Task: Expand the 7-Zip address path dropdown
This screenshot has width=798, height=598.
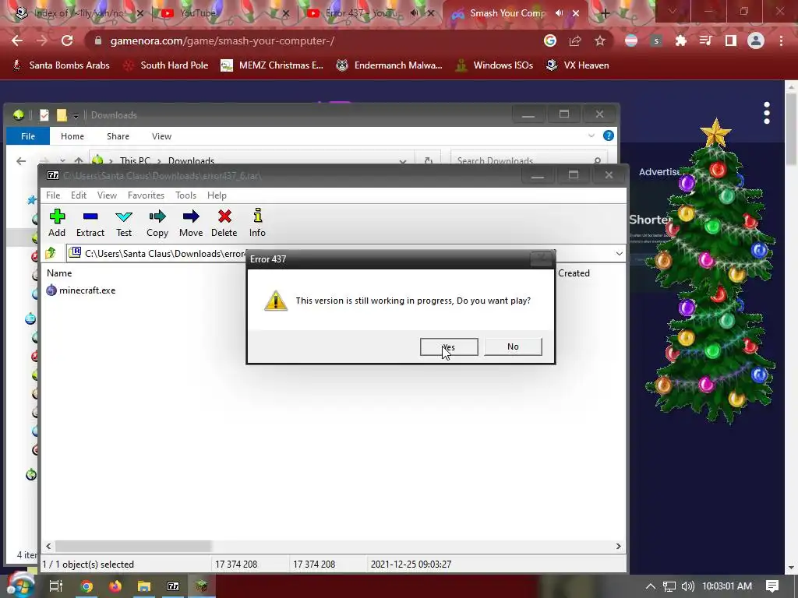Action: click(x=619, y=253)
